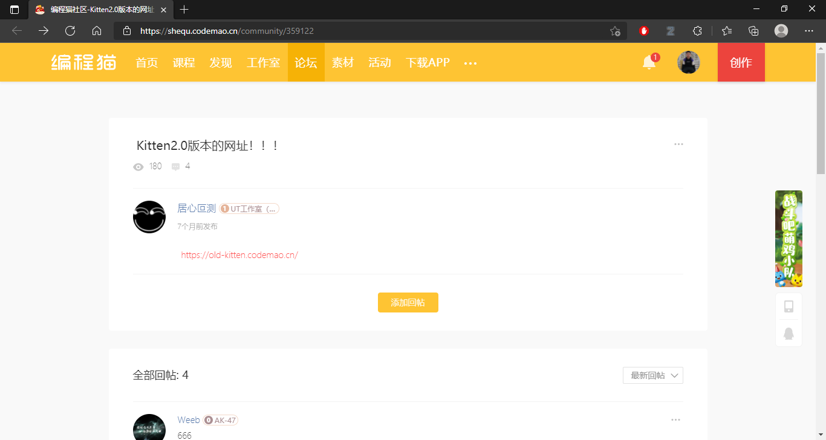Open browser Settings and more menu
826x440 pixels.
click(x=809, y=31)
